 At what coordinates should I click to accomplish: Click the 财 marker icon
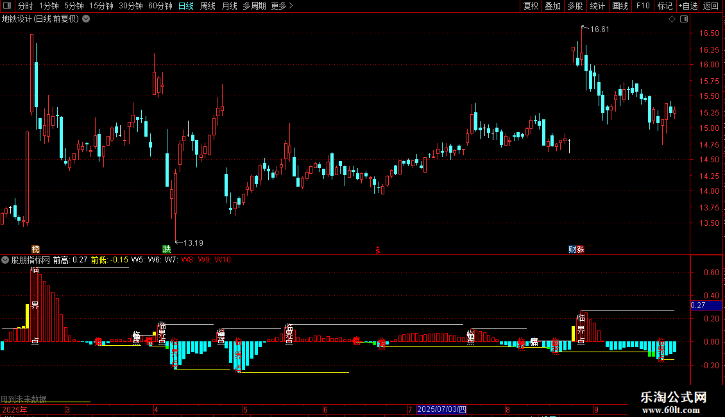[572, 249]
